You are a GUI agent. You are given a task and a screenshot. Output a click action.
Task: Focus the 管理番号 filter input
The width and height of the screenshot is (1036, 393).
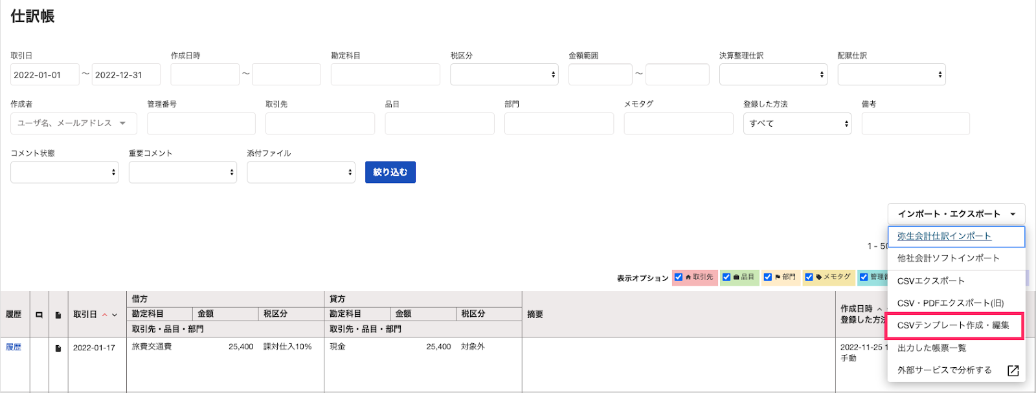201,123
